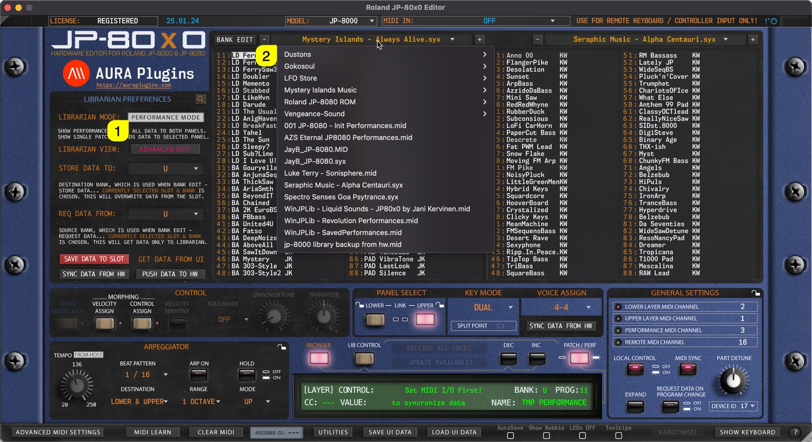812x442 pixels.
Task: Click the minus button next to Bank Edit
Action: (x=264, y=39)
